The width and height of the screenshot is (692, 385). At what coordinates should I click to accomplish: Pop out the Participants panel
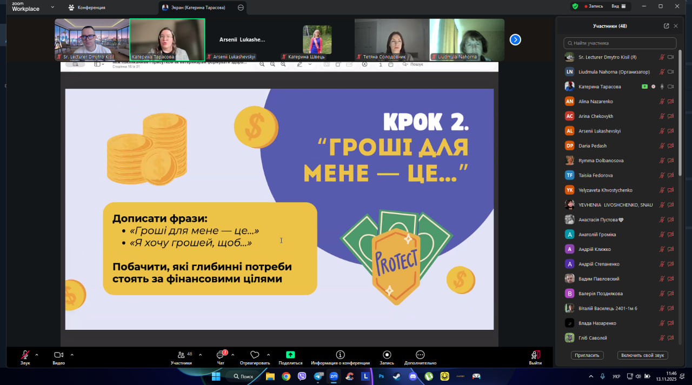(x=666, y=26)
